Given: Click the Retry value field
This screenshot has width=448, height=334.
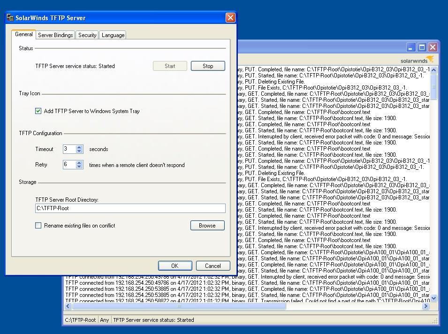Looking at the screenshot, I should 69,165.
